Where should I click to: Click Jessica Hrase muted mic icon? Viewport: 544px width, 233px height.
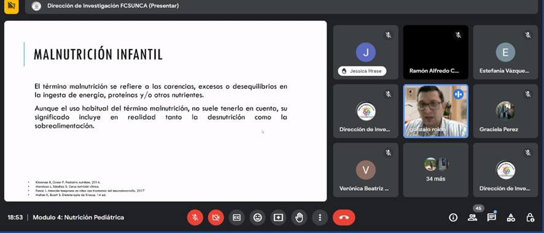pos(388,35)
